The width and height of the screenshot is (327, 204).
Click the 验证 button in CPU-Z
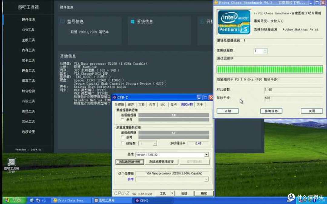coord(184,193)
